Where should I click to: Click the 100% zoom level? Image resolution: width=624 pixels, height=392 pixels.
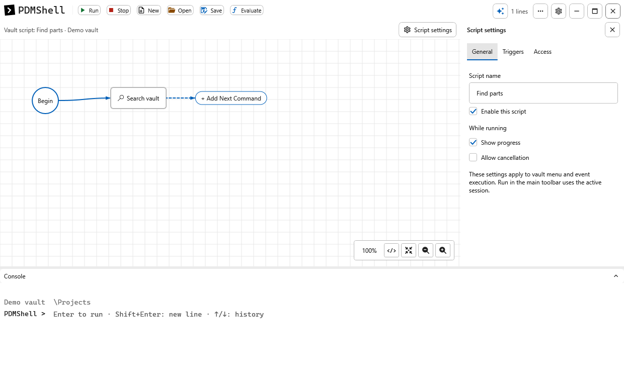tap(369, 250)
